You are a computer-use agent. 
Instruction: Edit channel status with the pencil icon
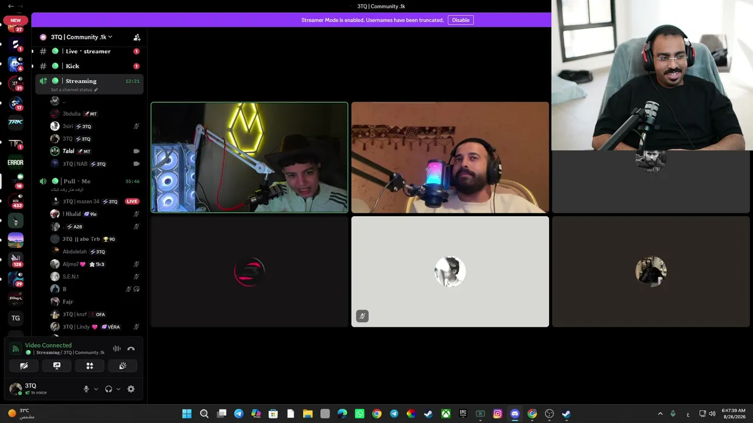coord(96,90)
